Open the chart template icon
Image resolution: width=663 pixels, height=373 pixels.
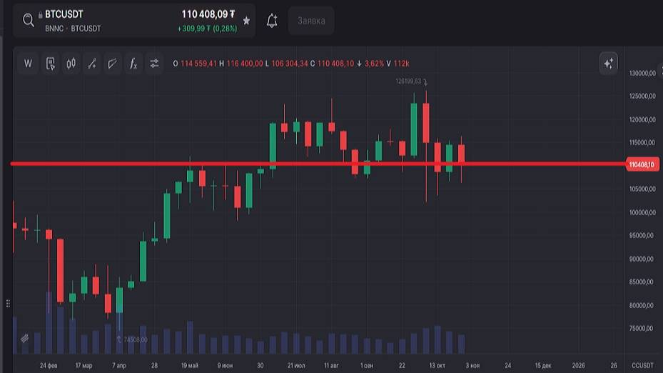(50, 64)
